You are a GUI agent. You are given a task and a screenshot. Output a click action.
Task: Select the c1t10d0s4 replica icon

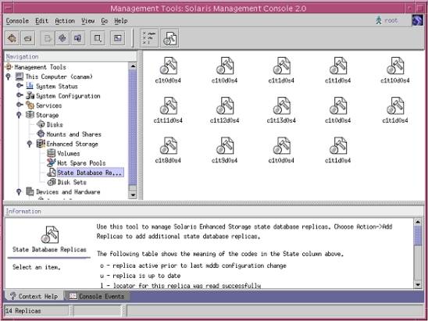pyautogui.click(x=395, y=66)
